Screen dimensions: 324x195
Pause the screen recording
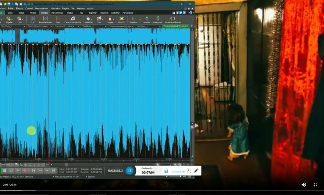click(x=130, y=171)
